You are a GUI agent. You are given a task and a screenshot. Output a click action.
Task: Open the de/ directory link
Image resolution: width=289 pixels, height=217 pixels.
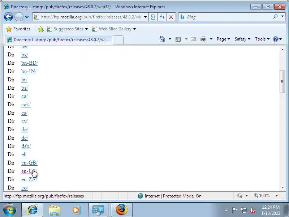pyautogui.click(x=25, y=138)
